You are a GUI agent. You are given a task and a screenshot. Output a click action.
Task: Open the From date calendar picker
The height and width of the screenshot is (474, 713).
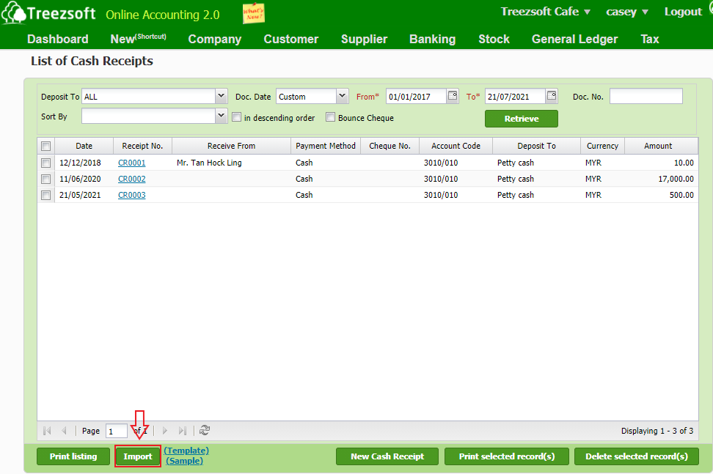tap(453, 95)
